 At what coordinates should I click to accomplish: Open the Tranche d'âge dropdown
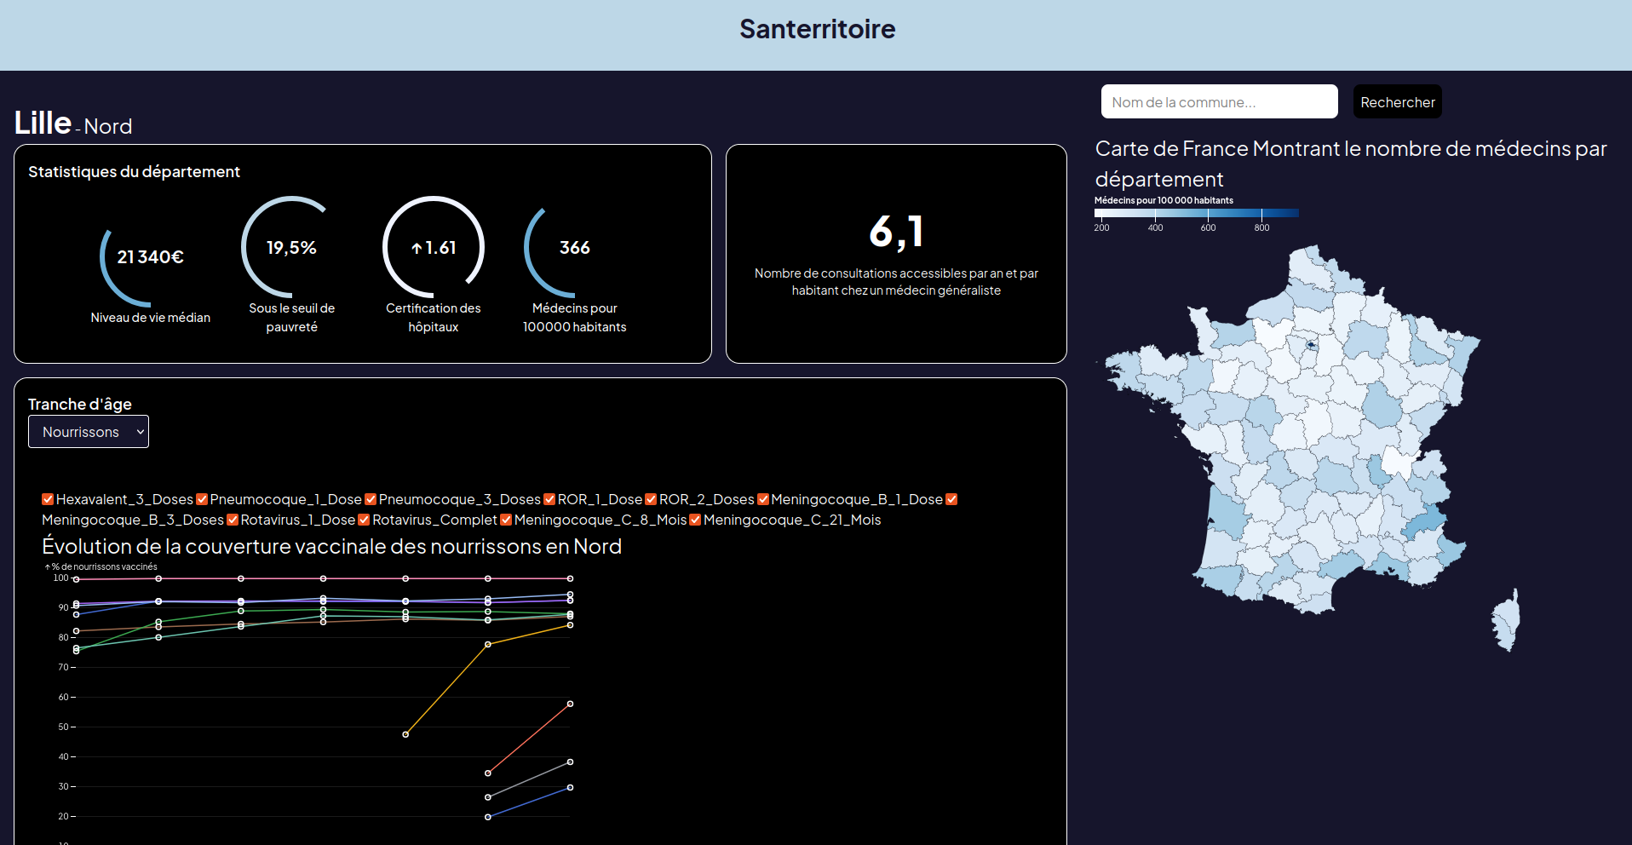point(88,431)
